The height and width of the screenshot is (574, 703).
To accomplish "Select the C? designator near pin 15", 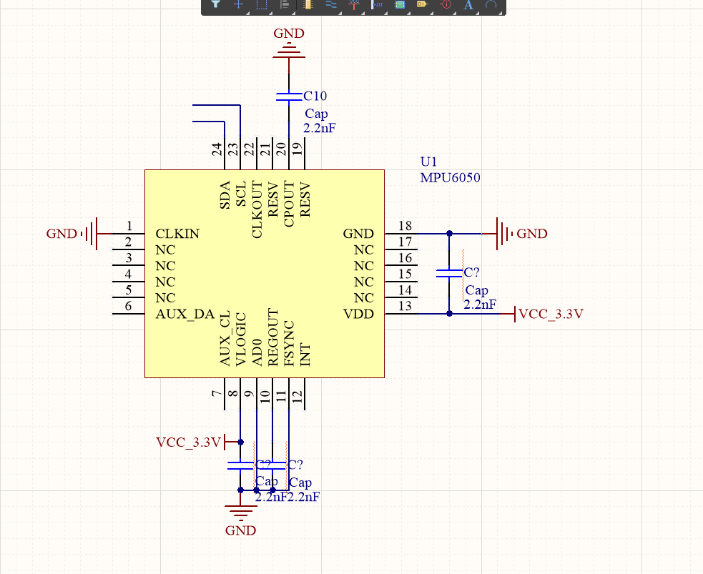I will (472, 272).
